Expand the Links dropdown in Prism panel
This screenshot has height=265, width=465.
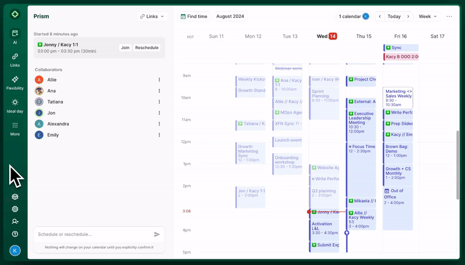pos(152,16)
